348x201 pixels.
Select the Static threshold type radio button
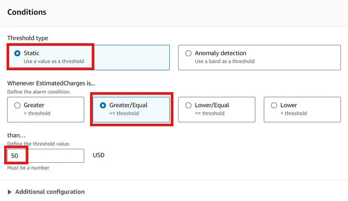pos(17,53)
